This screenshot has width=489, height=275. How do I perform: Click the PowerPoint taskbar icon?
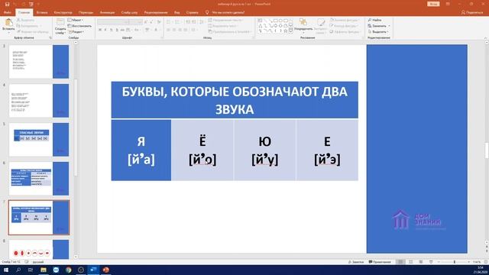(105, 270)
